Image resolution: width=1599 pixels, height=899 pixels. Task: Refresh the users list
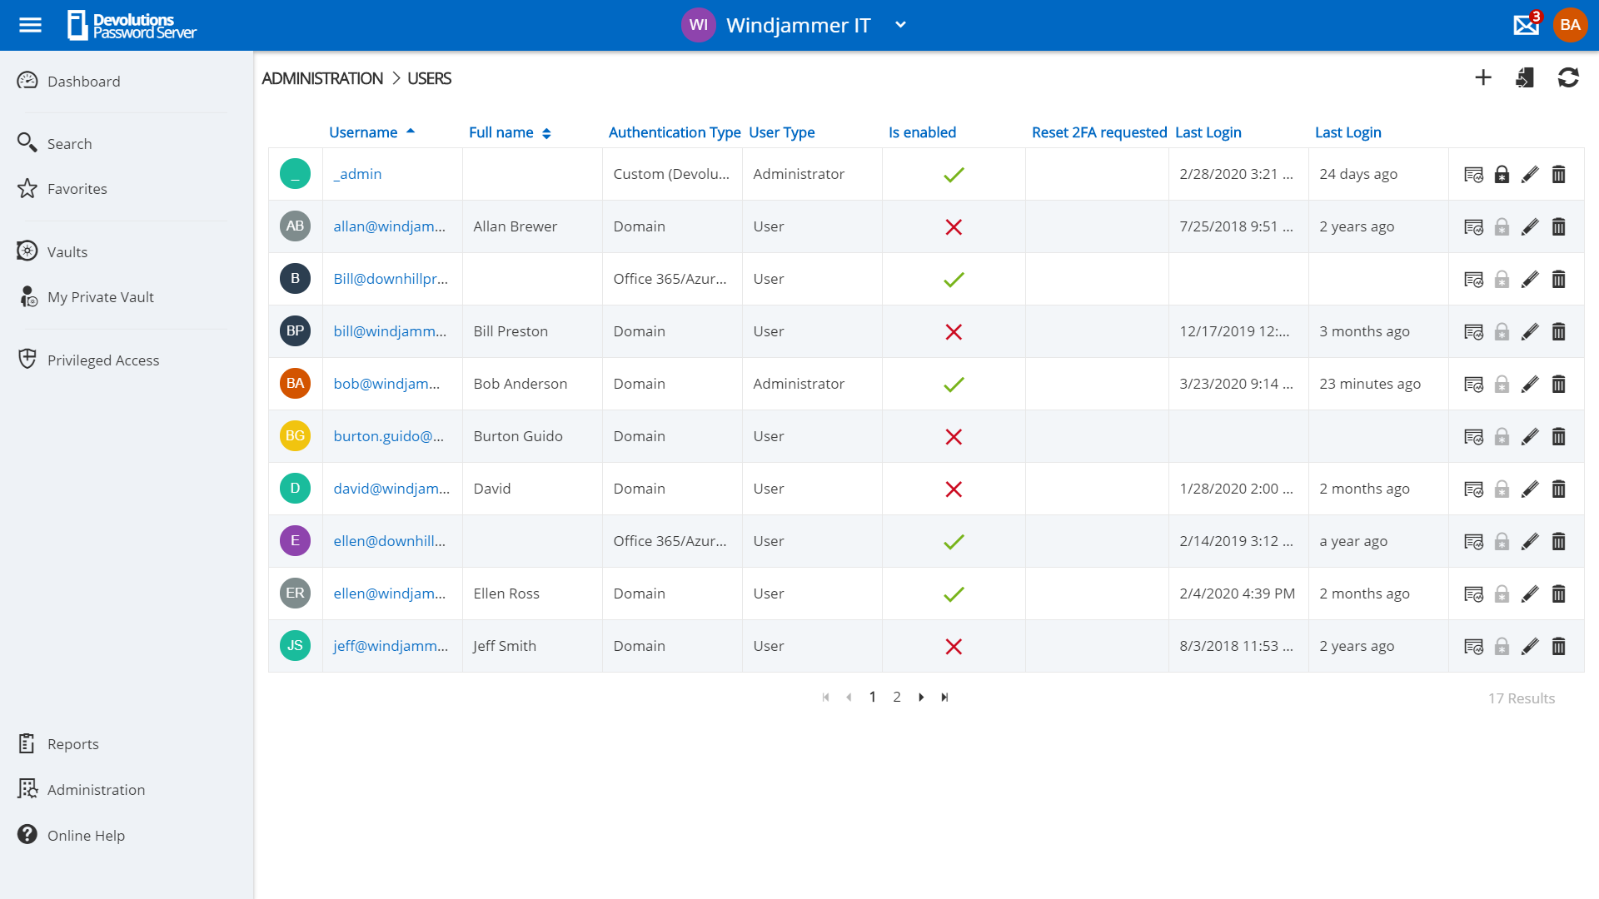(x=1568, y=77)
